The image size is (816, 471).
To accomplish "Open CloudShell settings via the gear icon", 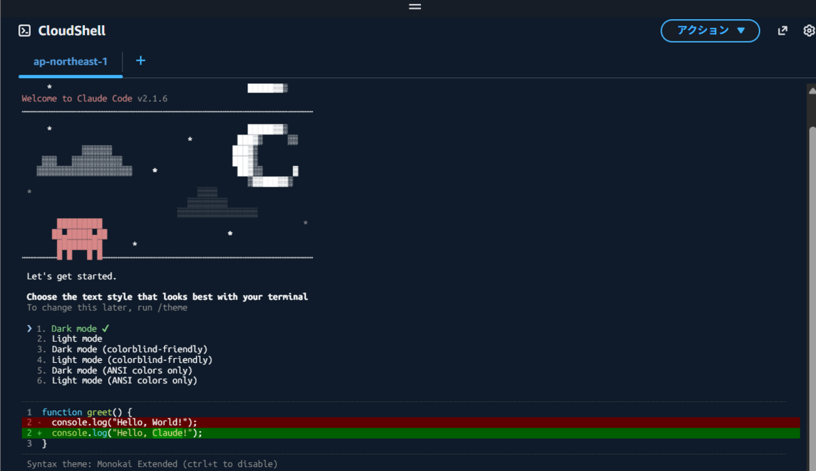I will tap(809, 30).
